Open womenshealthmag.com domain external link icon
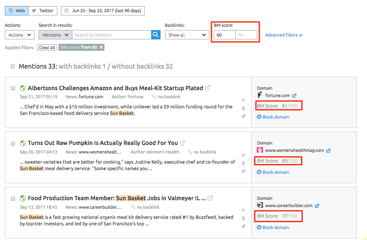Screen dimensions: 367x240 pyautogui.click(x=328, y=150)
